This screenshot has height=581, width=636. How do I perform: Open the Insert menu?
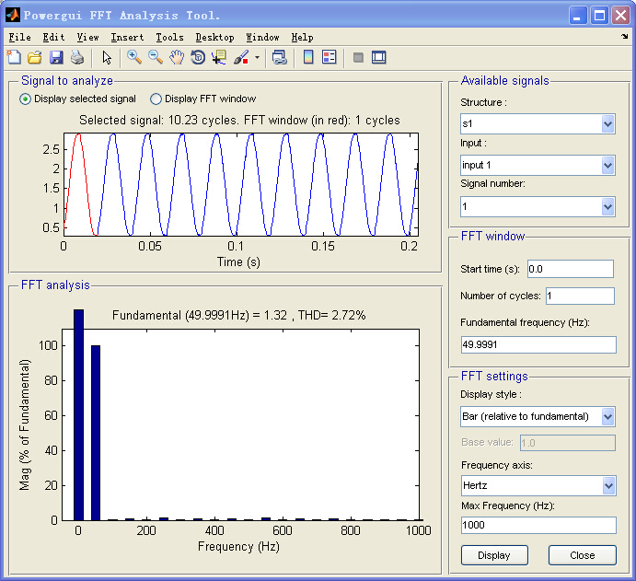pyautogui.click(x=127, y=37)
